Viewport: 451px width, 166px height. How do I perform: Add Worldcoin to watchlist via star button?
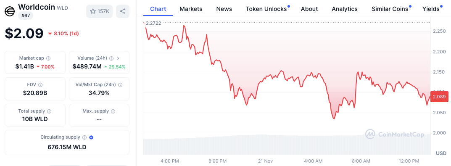[100, 11]
